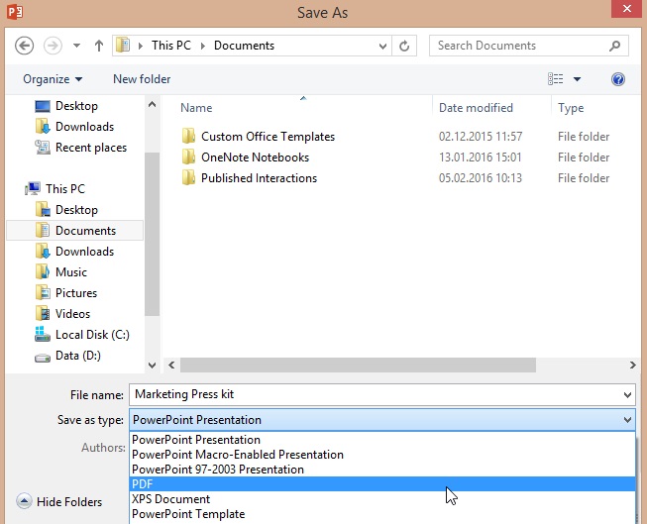Expand the File name dropdown arrow
Screen dimensions: 647x524
627,395
